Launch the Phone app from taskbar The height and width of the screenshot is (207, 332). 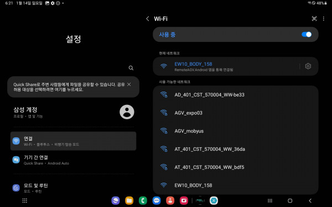point(143,200)
